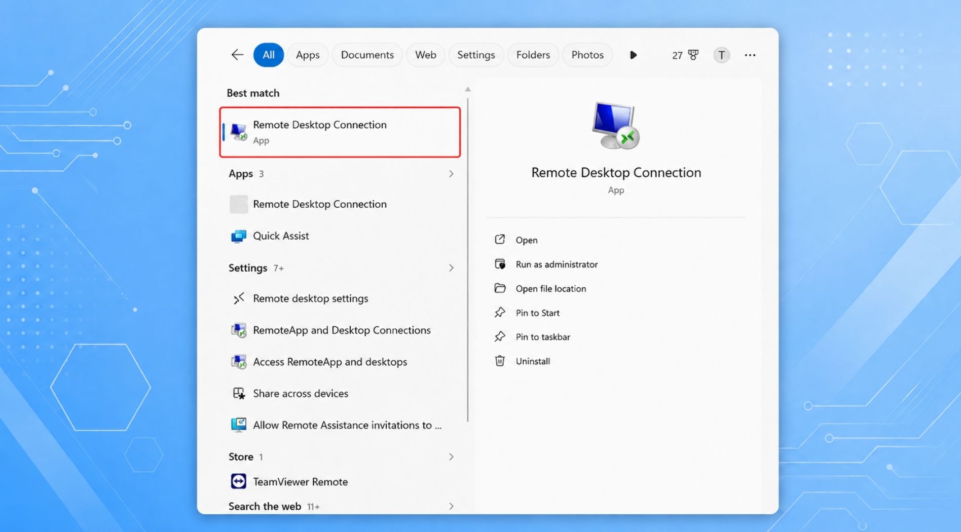Click the blank icon beside Remote Desktop Connection under Apps
961x532 pixels.
(238, 204)
